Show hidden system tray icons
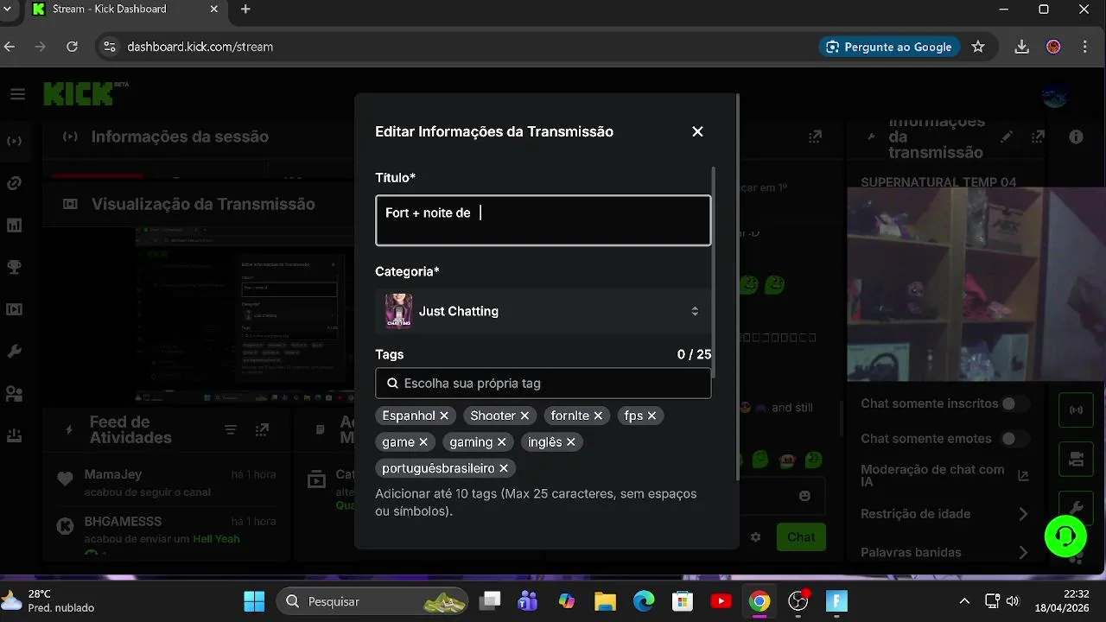This screenshot has height=622, width=1106. pyautogui.click(x=964, y=601)
